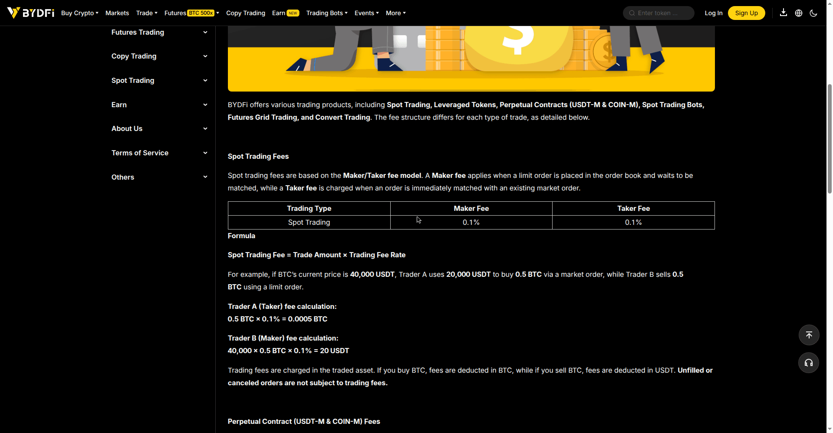The width and height of the screenshot is (833, 433).
Task: Click the Spot Trading Fees heading
Action: click(x=258, y=157)
